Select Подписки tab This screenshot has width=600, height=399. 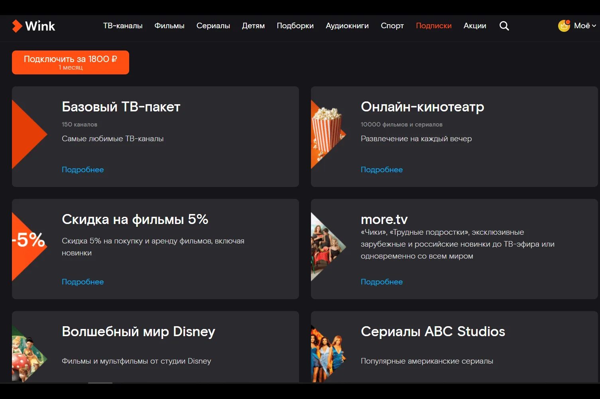coord(434,26)
